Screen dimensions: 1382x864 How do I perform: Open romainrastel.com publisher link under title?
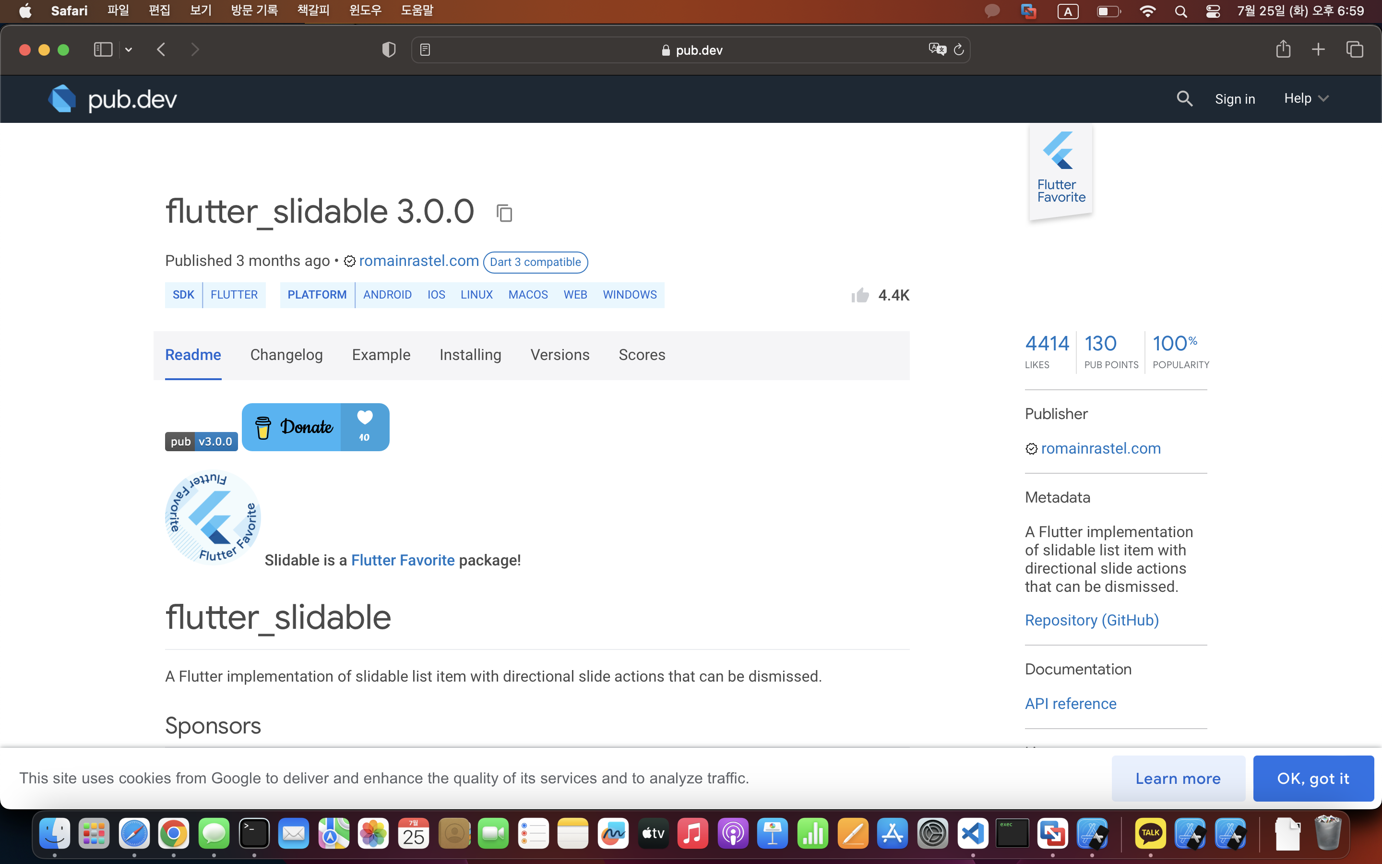point(418,261)
